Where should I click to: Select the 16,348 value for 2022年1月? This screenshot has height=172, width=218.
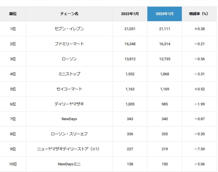[130, 44]
